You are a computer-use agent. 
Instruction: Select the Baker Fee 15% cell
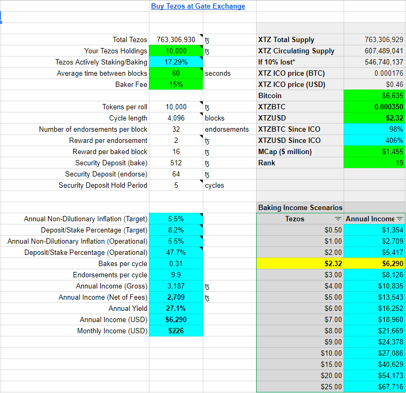coord(176,84)
